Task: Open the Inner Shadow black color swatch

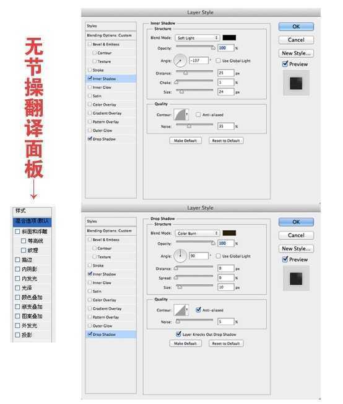Action: coord(229,38)
